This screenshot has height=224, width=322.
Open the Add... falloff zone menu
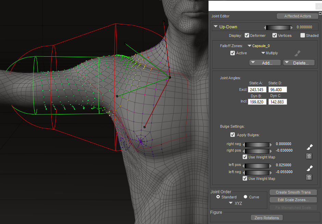pos(265,63)
